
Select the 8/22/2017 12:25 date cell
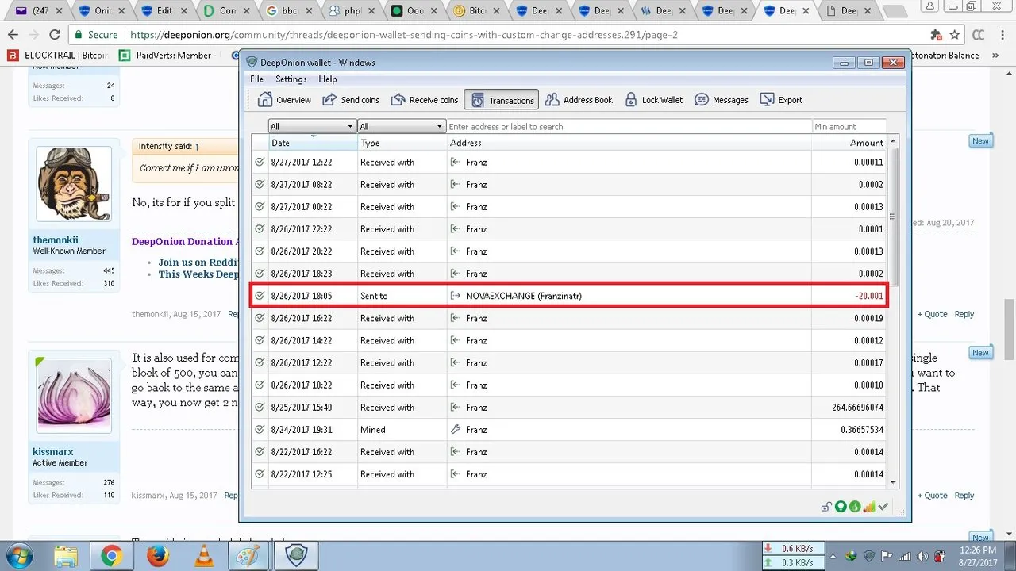tap(313, 474)
